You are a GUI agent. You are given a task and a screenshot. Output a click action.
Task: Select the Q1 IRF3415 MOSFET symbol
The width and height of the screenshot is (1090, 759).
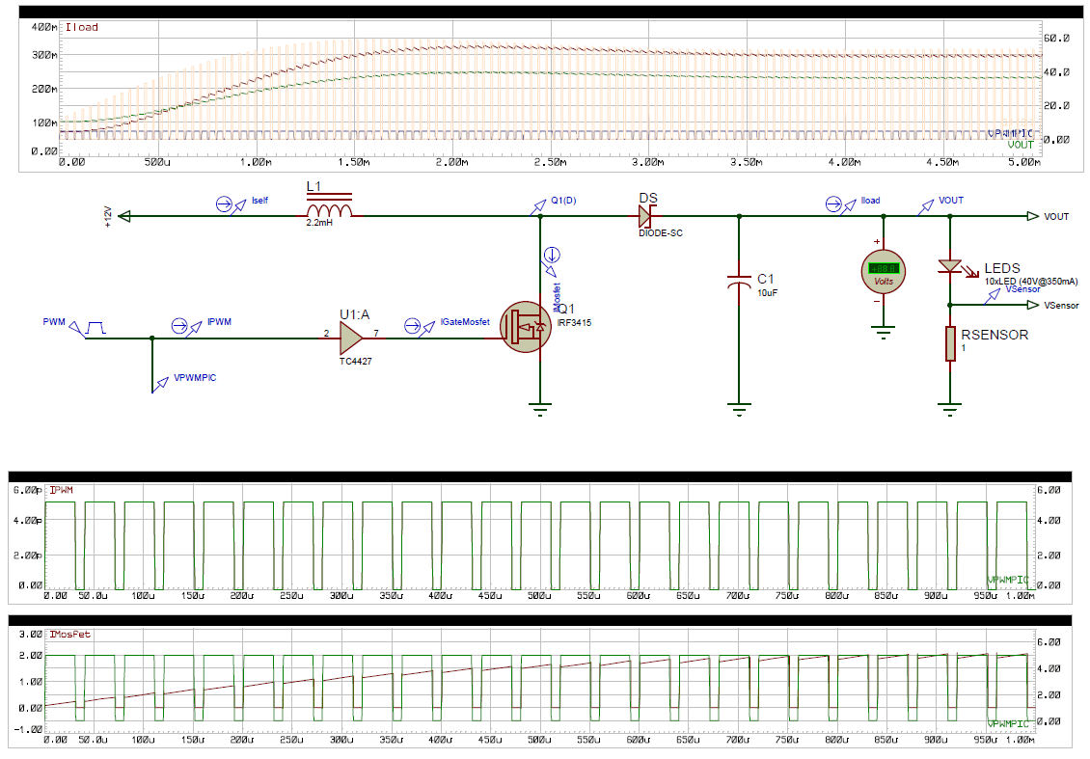coord(527,327)
